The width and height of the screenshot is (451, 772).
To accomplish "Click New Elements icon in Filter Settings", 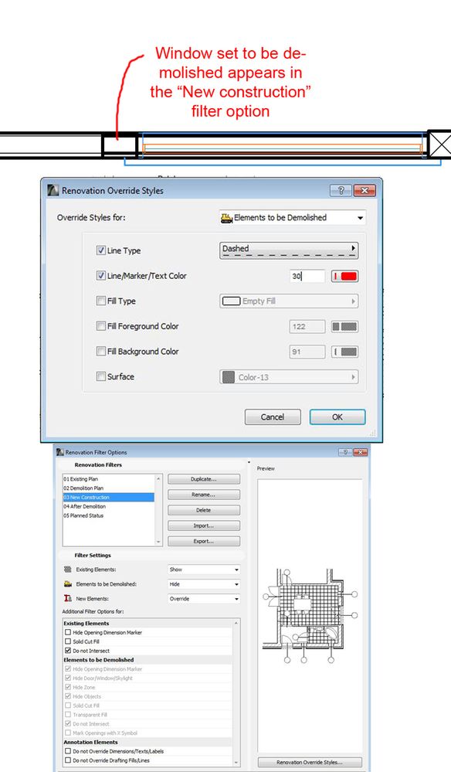I will point(68,598).
